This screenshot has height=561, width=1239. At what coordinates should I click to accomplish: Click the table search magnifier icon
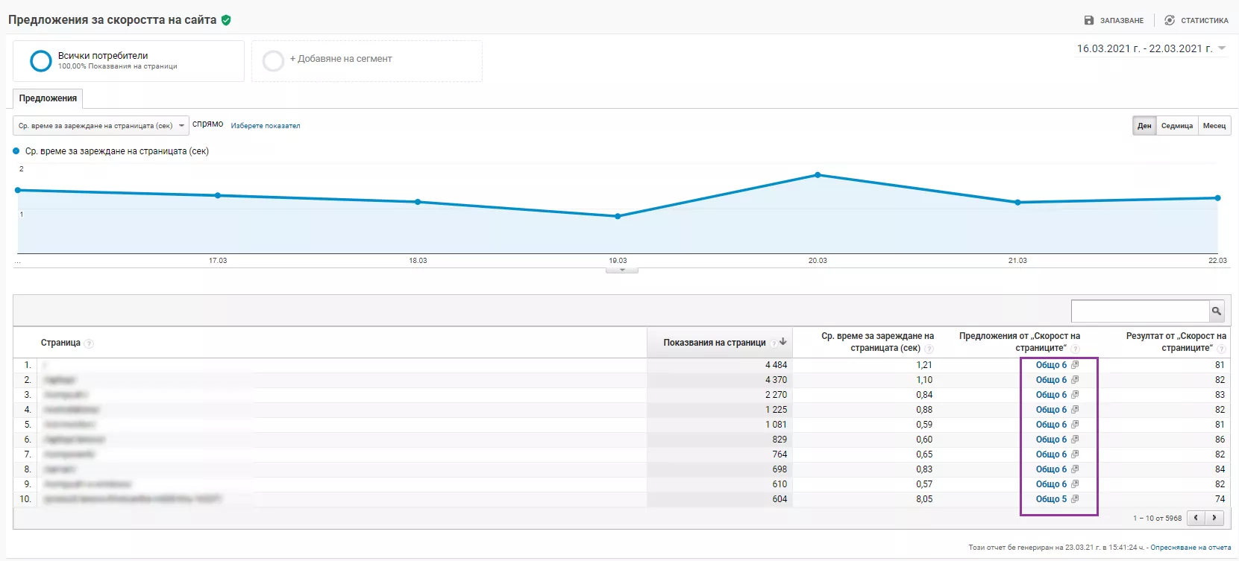(x=1217, y=311)
